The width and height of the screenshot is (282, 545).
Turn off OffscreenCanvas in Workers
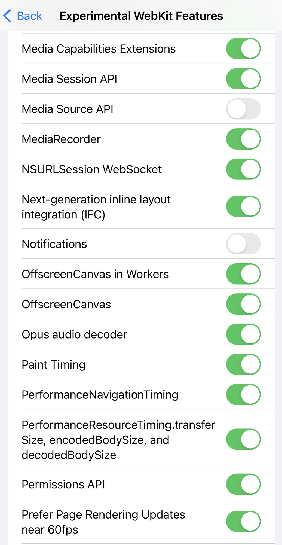click(243, 274)
